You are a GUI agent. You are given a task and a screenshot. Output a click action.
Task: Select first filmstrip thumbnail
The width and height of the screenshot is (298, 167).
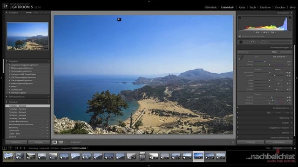point(8,156)
